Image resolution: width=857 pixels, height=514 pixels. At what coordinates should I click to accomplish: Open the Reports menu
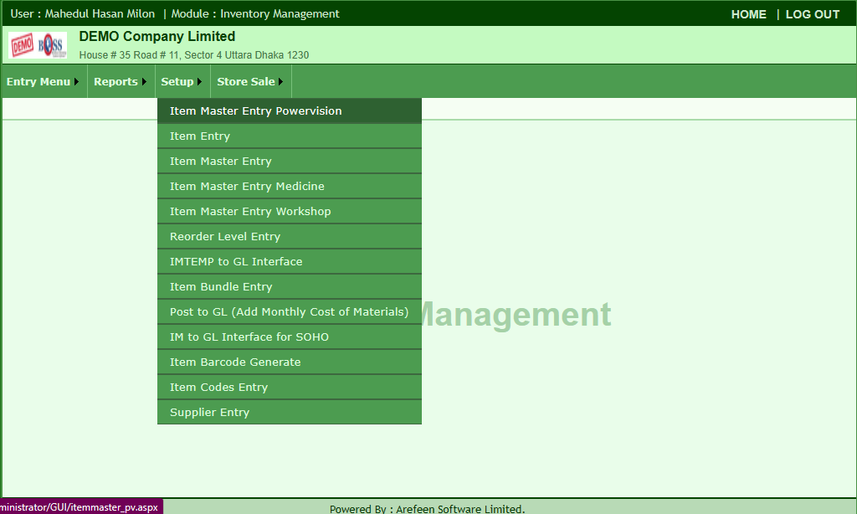tap(121, 81)
